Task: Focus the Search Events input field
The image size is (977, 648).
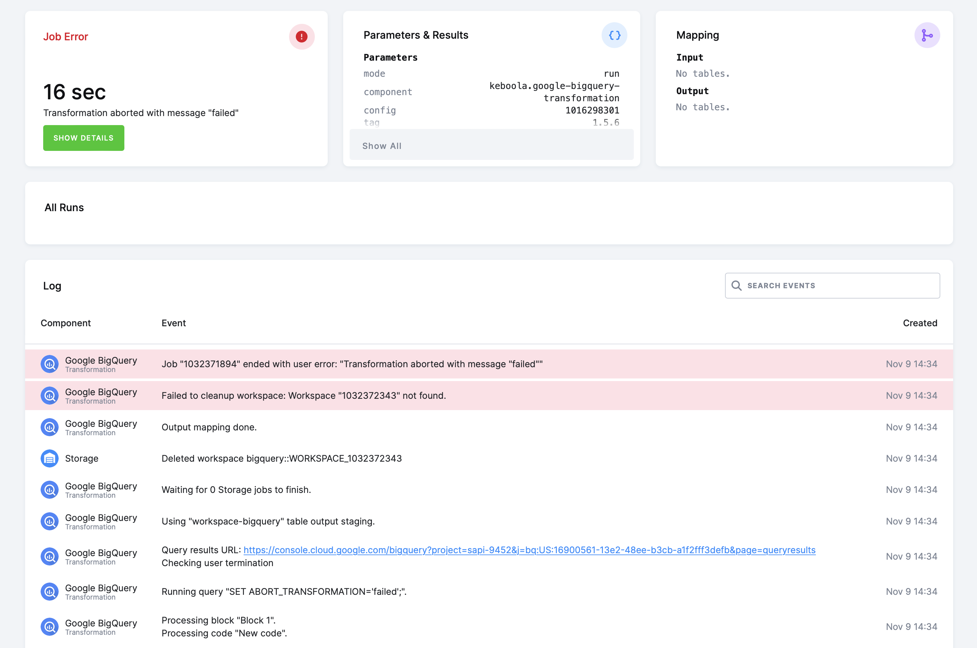Action: click(832, 286)
